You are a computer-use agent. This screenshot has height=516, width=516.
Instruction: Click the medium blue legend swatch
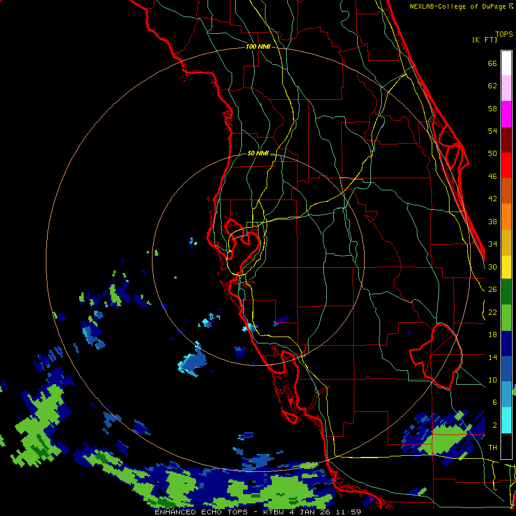click(x=506, y=369)
